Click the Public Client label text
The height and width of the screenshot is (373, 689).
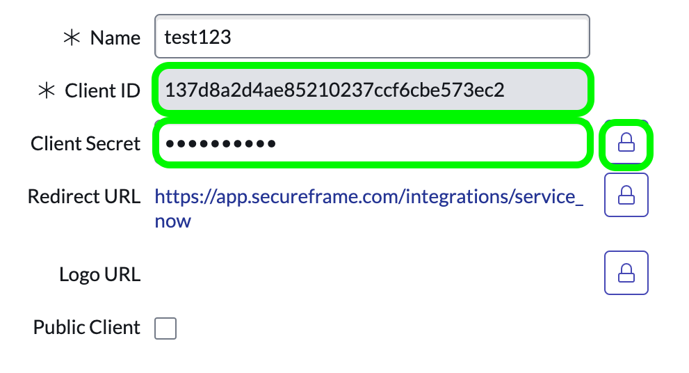(x=87, y=327)
